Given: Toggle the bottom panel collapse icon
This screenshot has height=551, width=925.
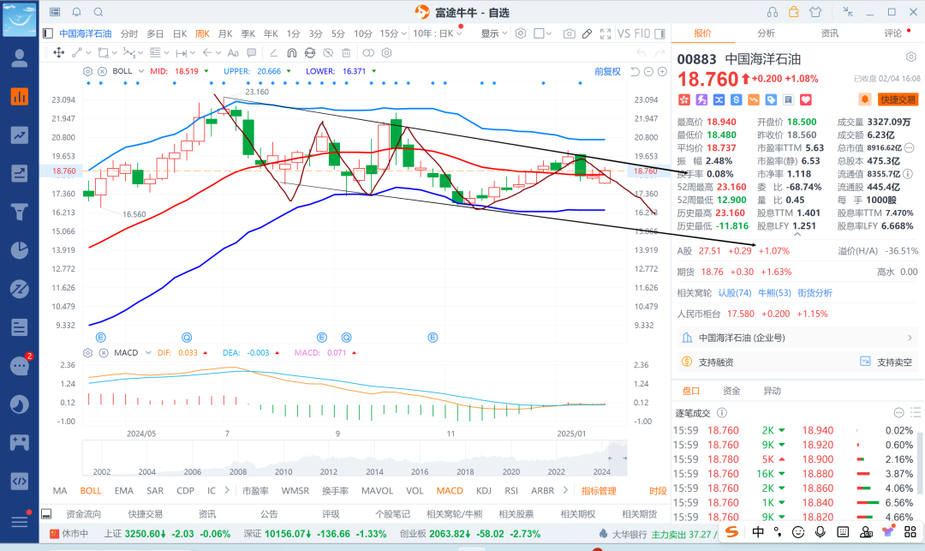Looking at the screenshot, I should pos(46,514).
